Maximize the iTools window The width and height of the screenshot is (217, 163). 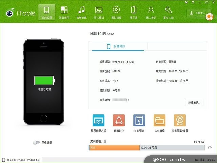(x=206, y=2)
